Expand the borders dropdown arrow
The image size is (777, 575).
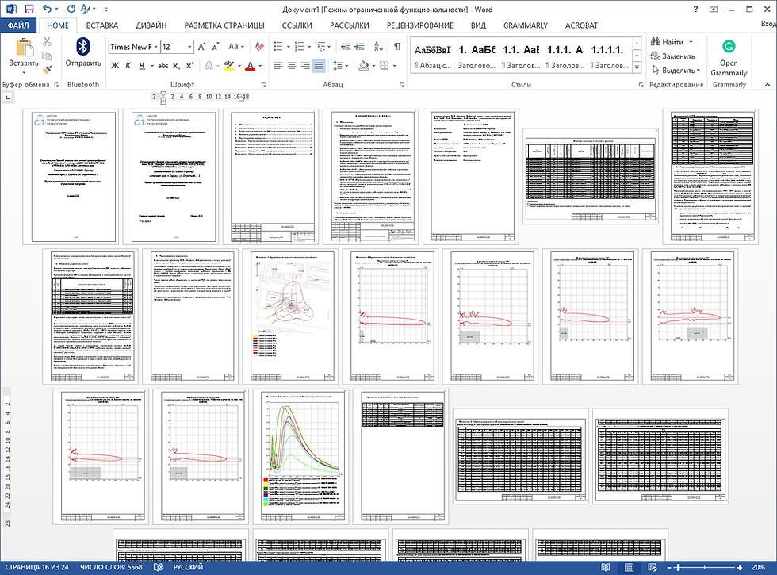click(395, 65)
